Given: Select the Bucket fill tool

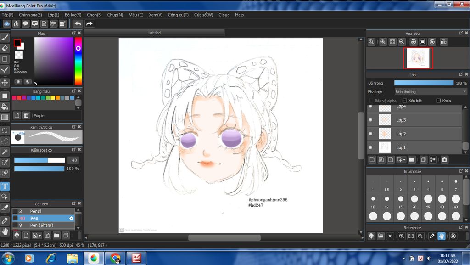Looking at the screenshot, I should (x=5, y=107).
